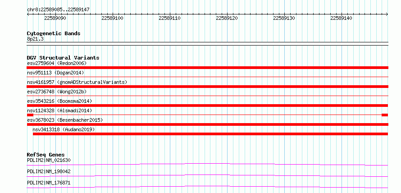Screen dimensions: 401x193
Task: Click the DGV Structural Variants track heading
Action: point(63,58)
